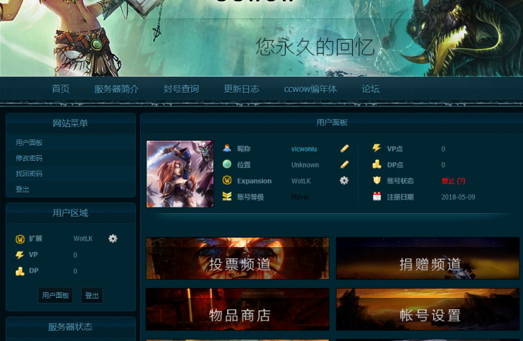The width and height of the screenshot is (523, 341).
Task: Click the rank chevron icon beside 账号等级
Action: point(227,196)
